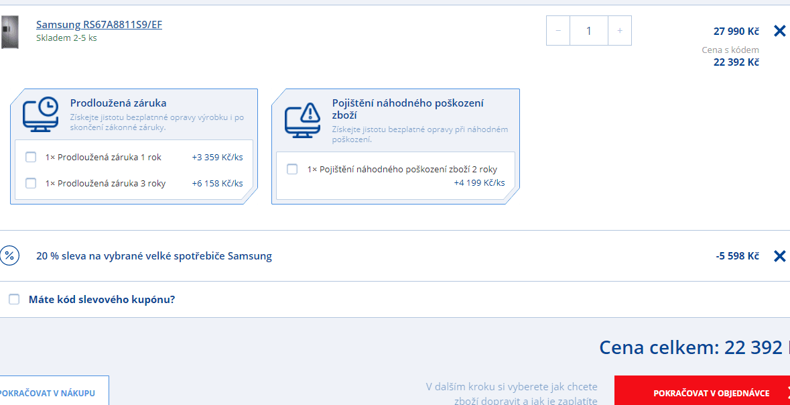Screen dimensions: 790x405
Task: Click the extended warranty monitor clock icon
Action: click(40, 114)
